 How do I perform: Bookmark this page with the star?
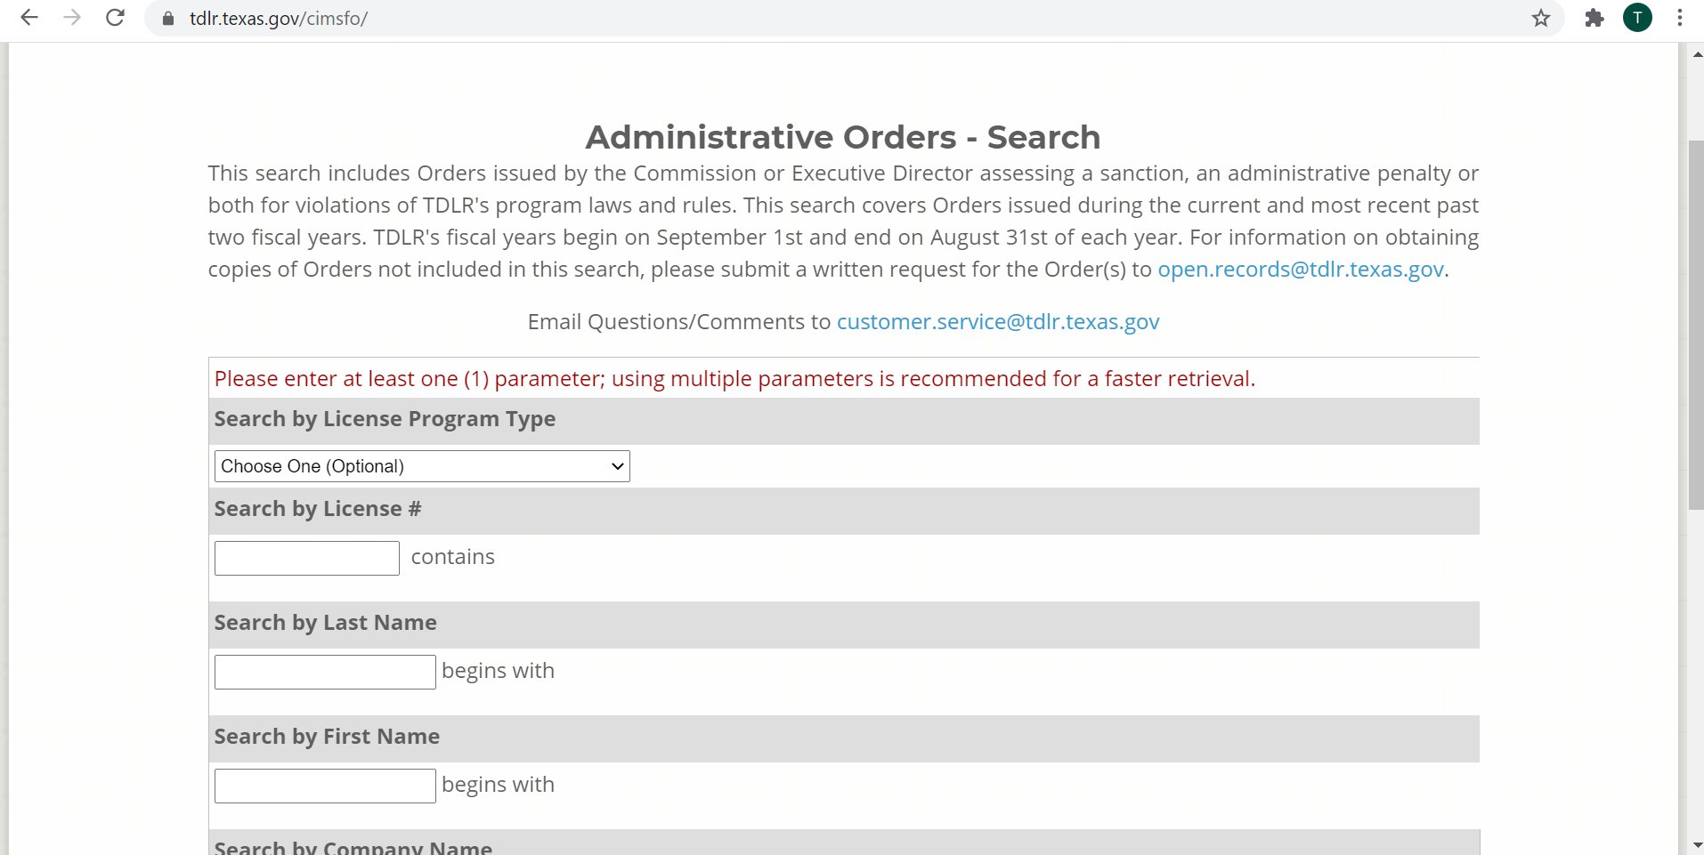pyautogui.click(x=1540, y=18)
